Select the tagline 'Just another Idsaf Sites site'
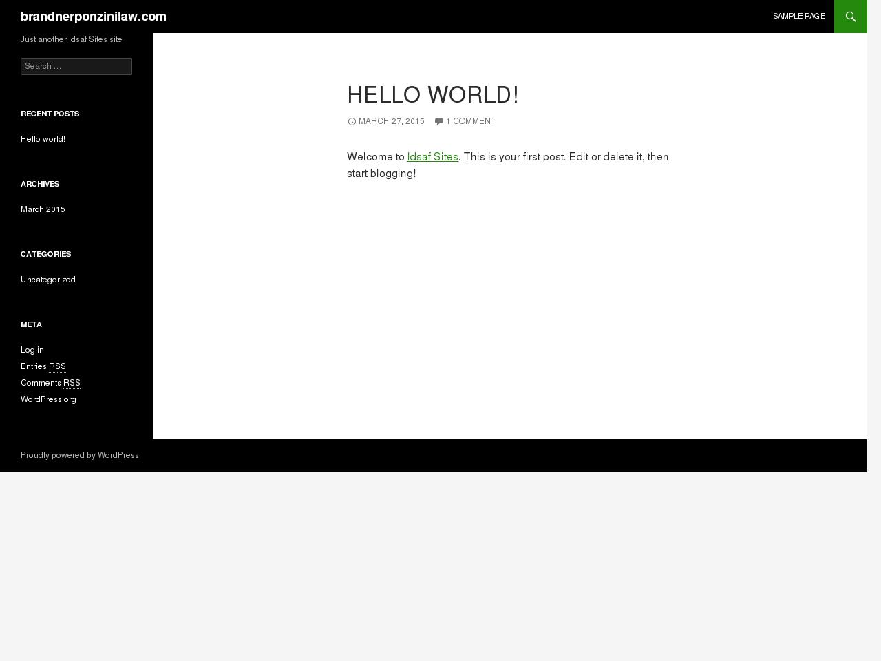881x661 pixels. point(72,39)
